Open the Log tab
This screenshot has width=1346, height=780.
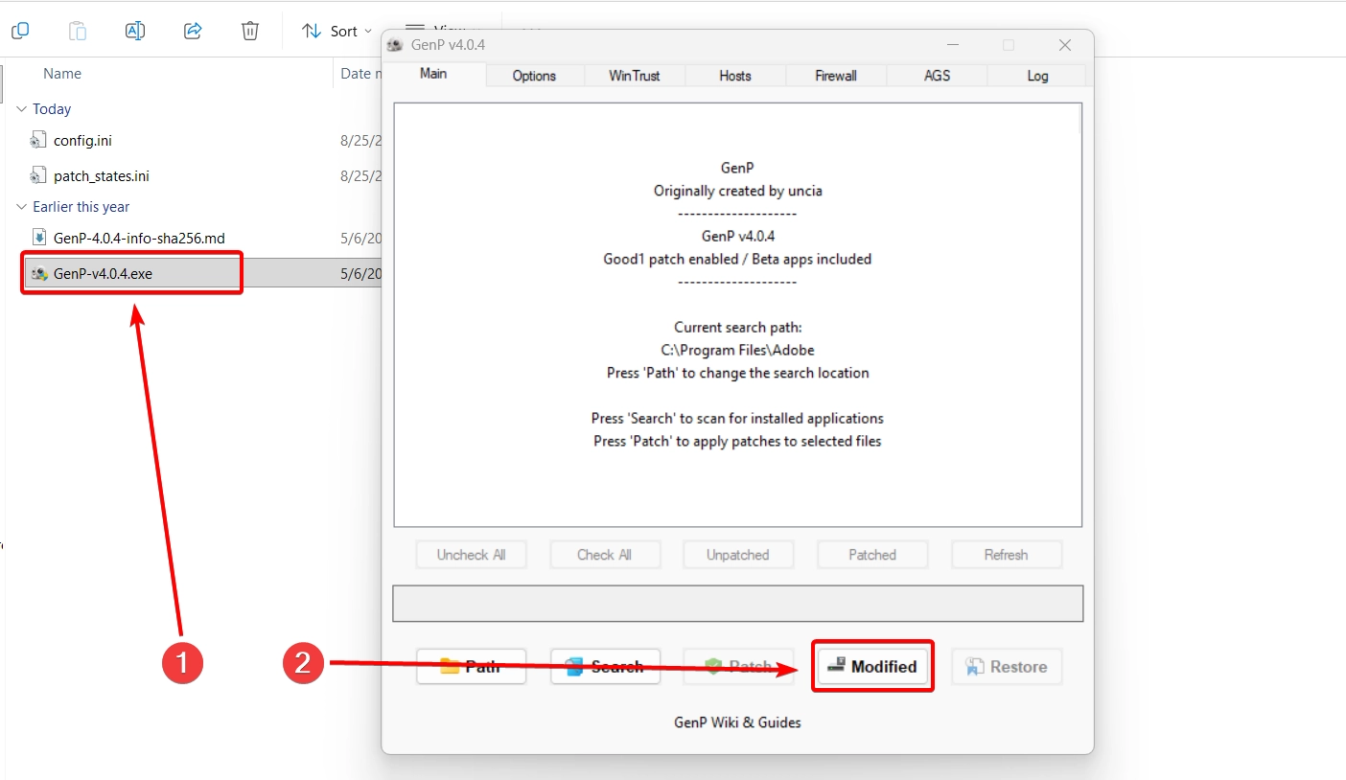[1037, 76]
